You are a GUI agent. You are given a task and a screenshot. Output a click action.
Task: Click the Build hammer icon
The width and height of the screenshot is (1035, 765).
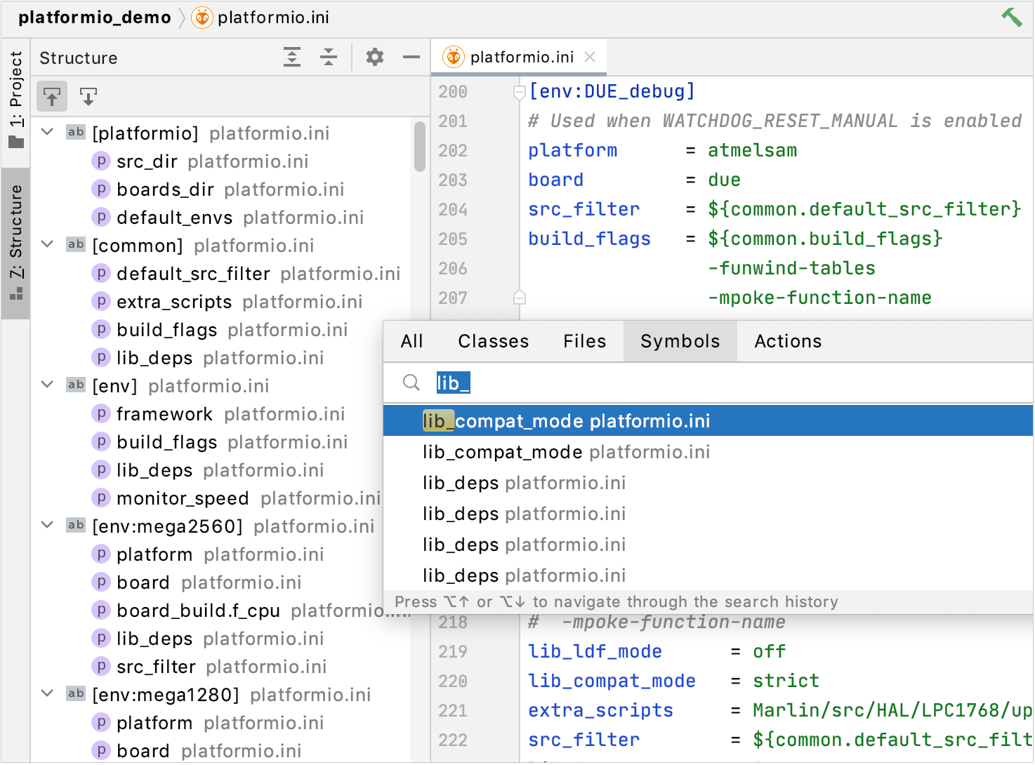[x=1011, y=17]
